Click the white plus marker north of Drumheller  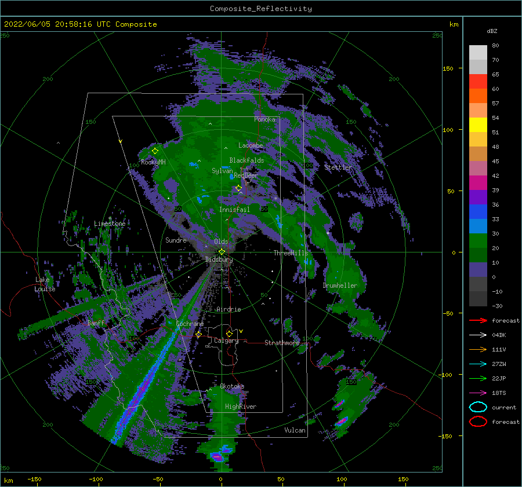[x=328, y=233]
